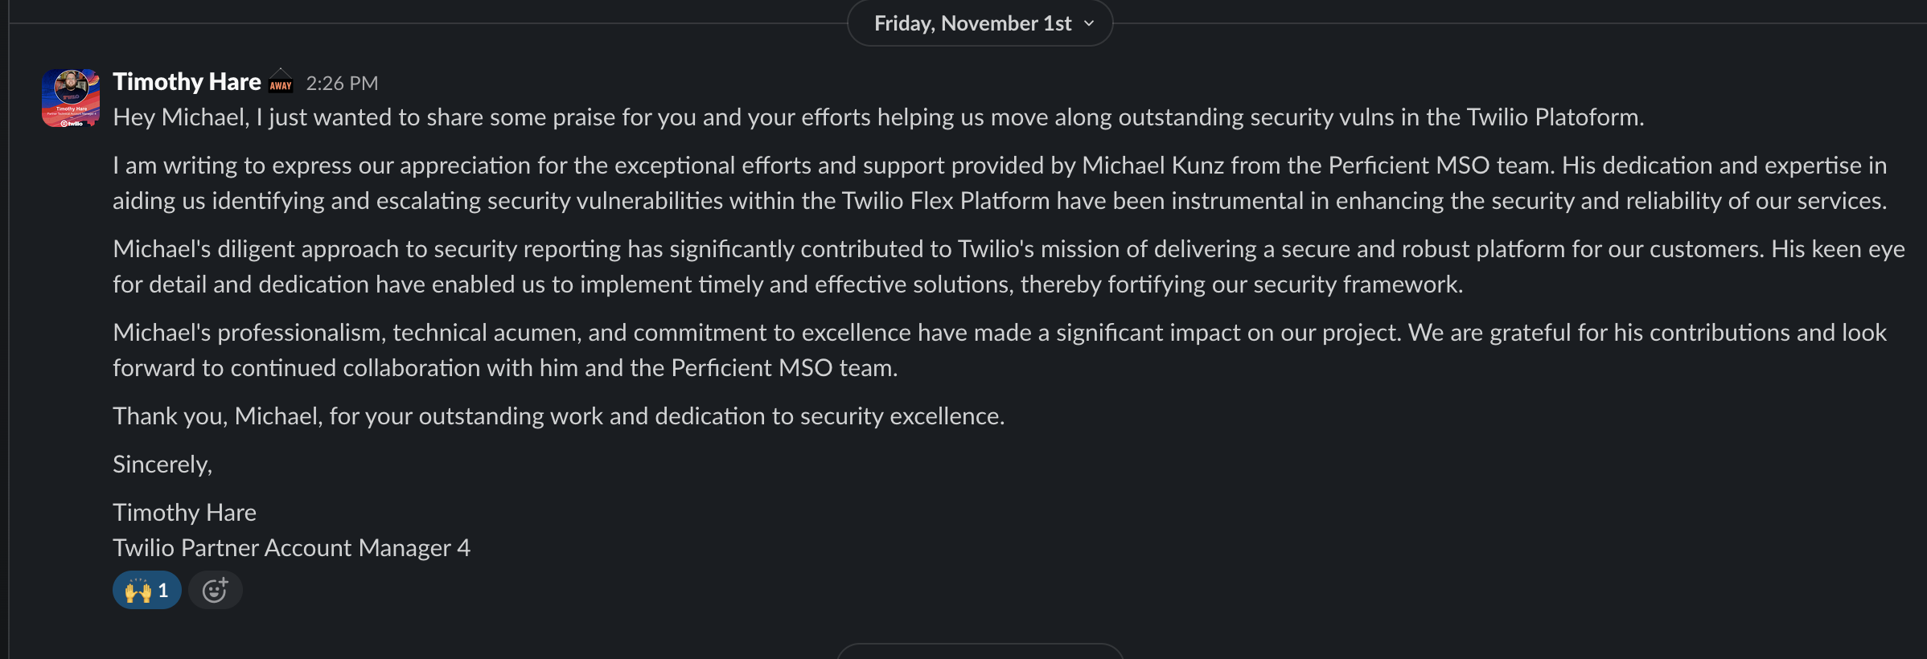Click the reaction count number 1
Viewport: 1927px width, 659px height.
coord(163,591)
